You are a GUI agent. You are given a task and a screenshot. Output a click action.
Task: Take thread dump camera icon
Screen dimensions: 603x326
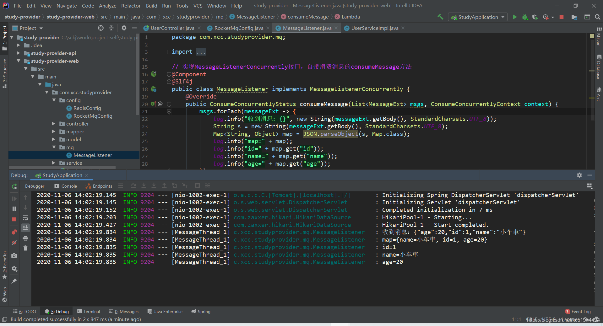(x=14, y=255)
